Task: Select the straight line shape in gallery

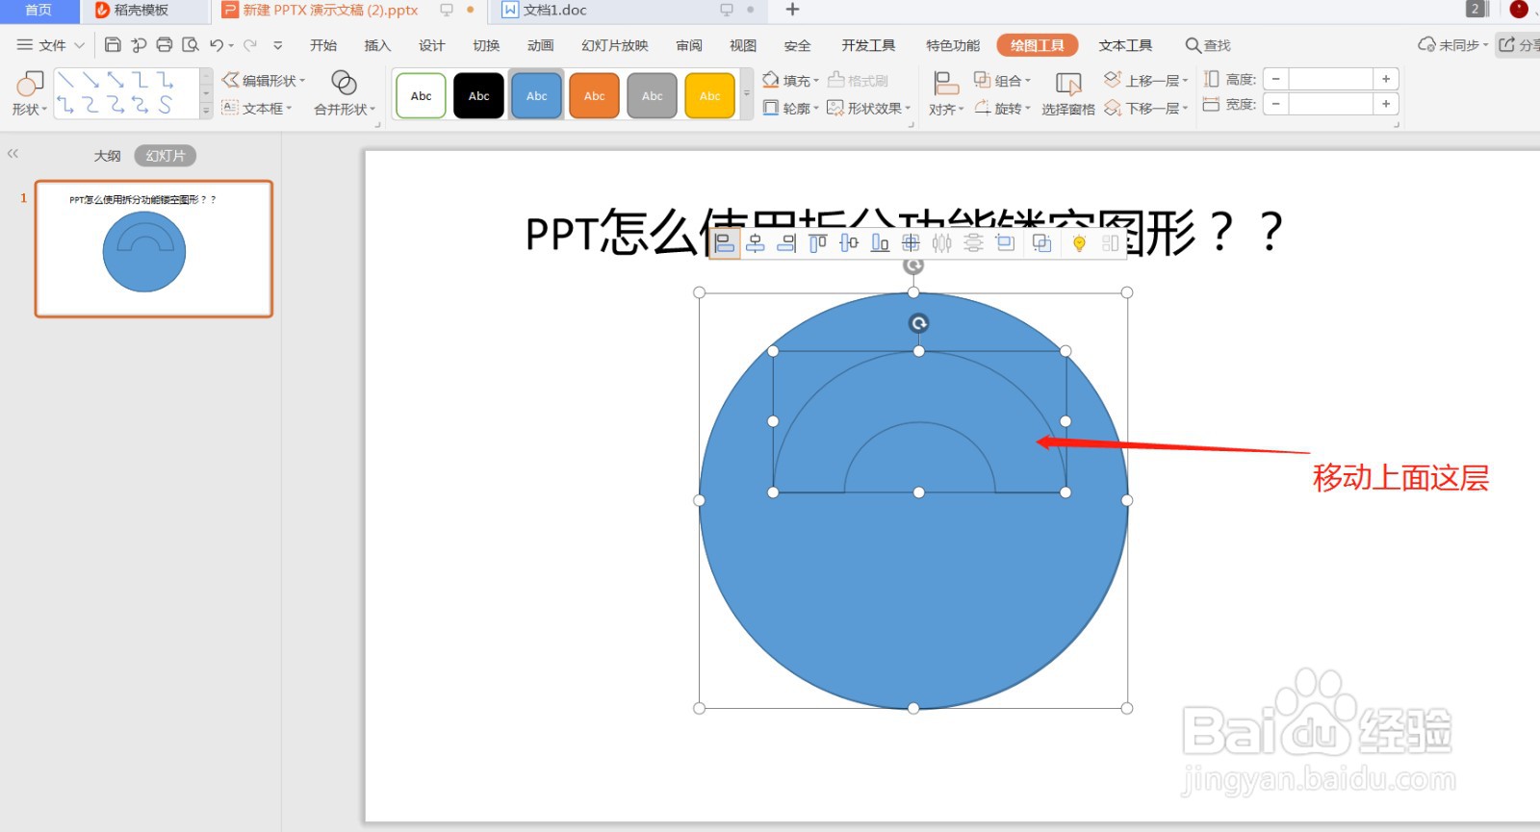Action: (x=66, y=80)
